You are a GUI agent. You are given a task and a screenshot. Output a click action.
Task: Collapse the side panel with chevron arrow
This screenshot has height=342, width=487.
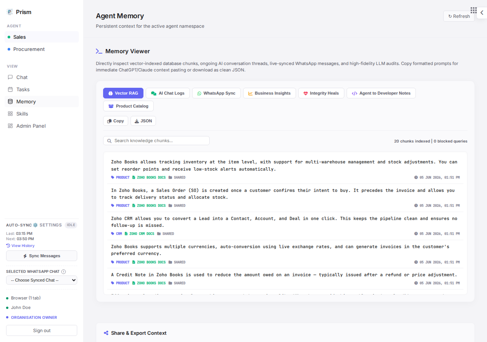coord(482,13)
